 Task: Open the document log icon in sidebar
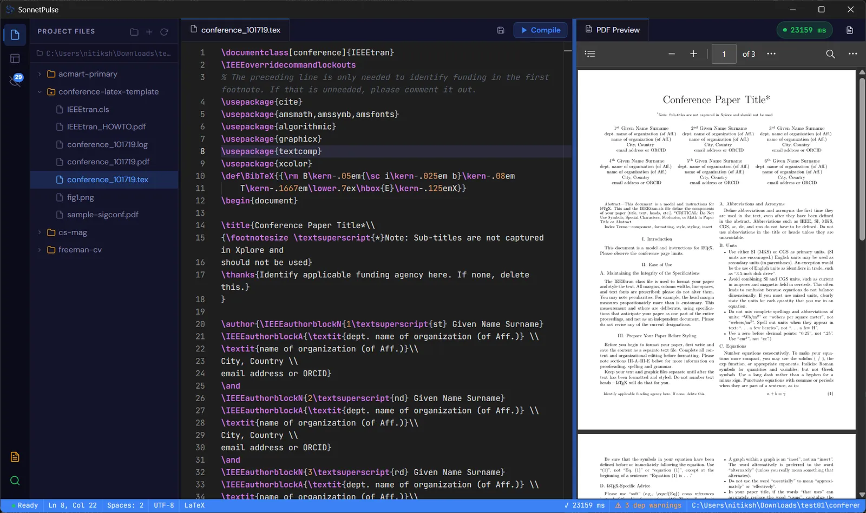click(x=15, y=457)
